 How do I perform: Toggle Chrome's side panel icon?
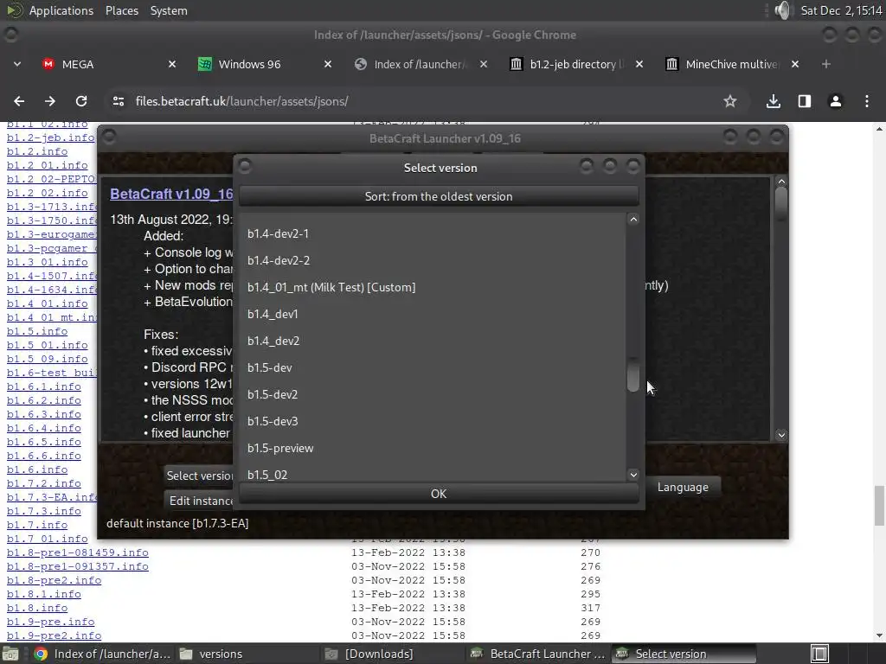804,101
